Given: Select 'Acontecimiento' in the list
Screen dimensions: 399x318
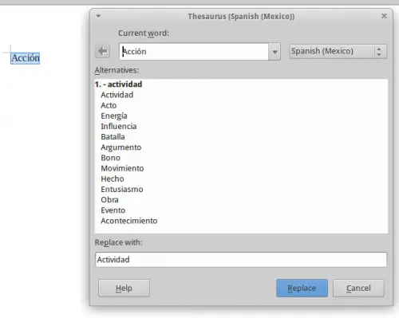Looking at the screenshot, I should tap(129, 221).
